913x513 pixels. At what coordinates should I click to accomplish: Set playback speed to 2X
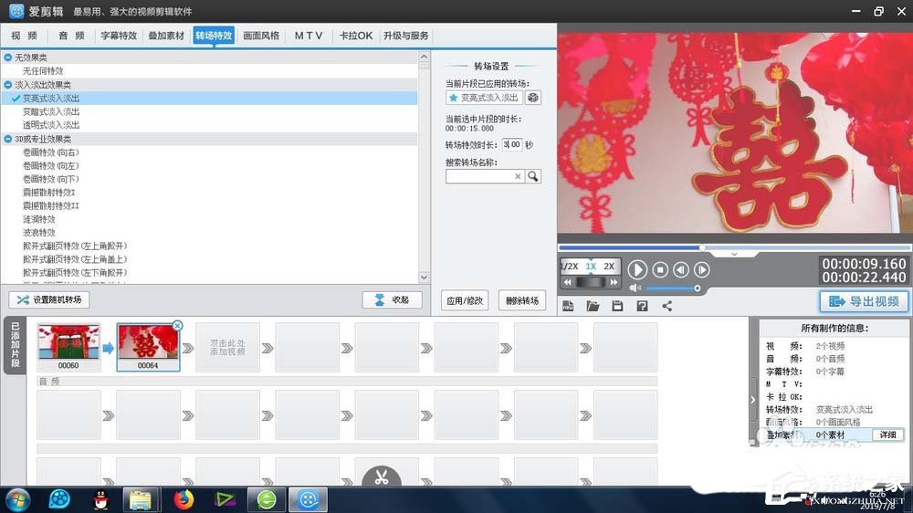coord(609,267)
